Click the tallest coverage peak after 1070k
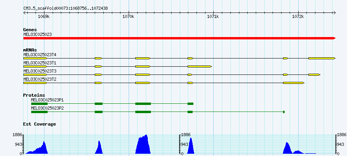 143,145
